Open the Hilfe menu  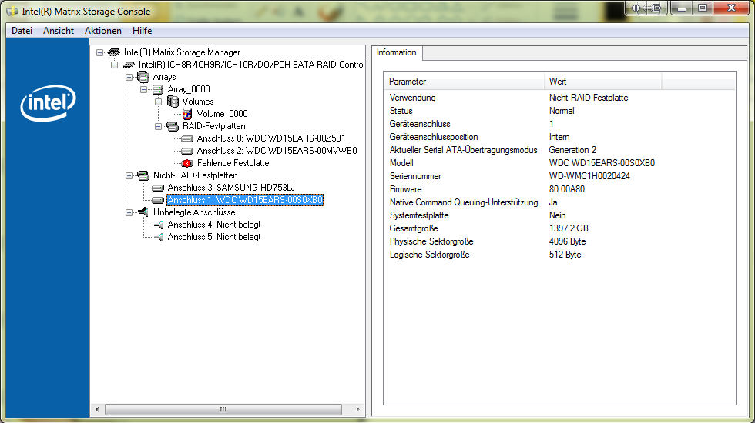pos(142,31)
